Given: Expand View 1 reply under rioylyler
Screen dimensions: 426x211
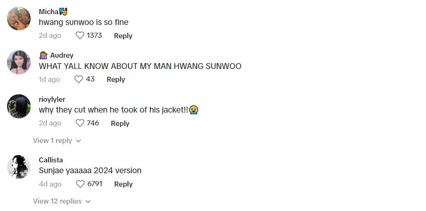Looking at the screenshot, I should [57, 140].
